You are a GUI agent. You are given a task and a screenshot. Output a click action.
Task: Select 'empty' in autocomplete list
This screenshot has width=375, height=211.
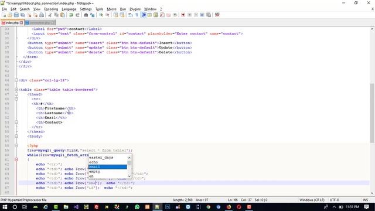click(108, 172)
